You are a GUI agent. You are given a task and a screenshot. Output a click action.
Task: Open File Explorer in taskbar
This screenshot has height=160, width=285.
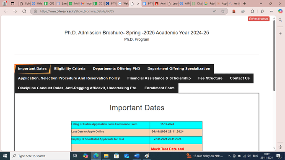pos(106,156)
